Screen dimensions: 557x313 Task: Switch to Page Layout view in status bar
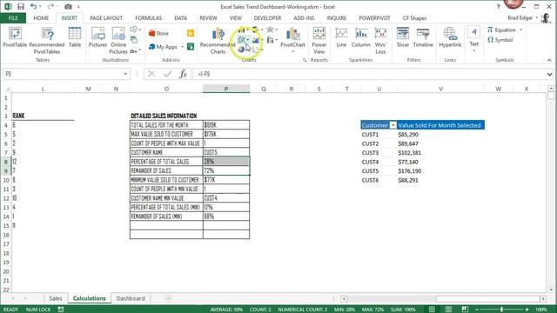pyautogui.click(x=448, y=310)
